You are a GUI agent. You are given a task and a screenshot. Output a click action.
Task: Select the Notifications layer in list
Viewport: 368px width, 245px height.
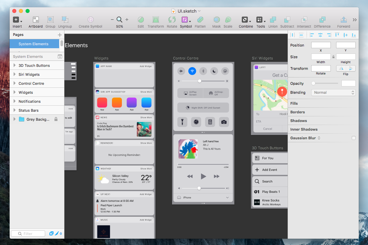click(30, 101)
